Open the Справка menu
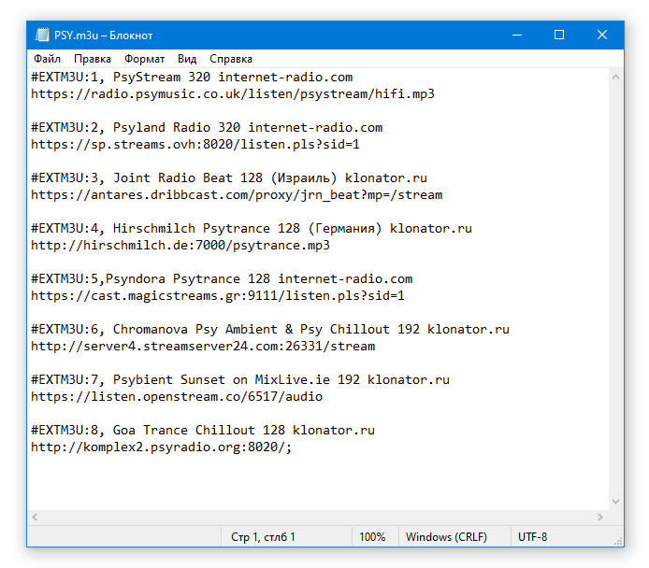Image resolution: width=649 pixels, height=568 pixels. (x=231, y=59)
